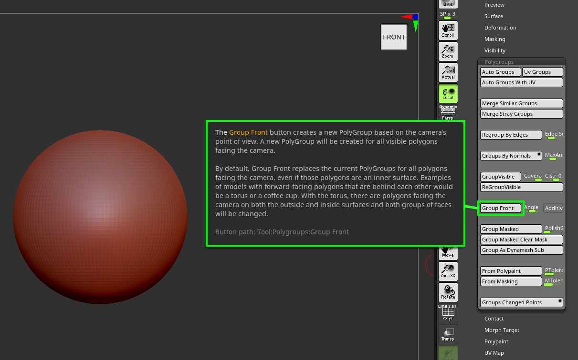
Task: Adjust the SPix slider
Action: pos(448,15)
